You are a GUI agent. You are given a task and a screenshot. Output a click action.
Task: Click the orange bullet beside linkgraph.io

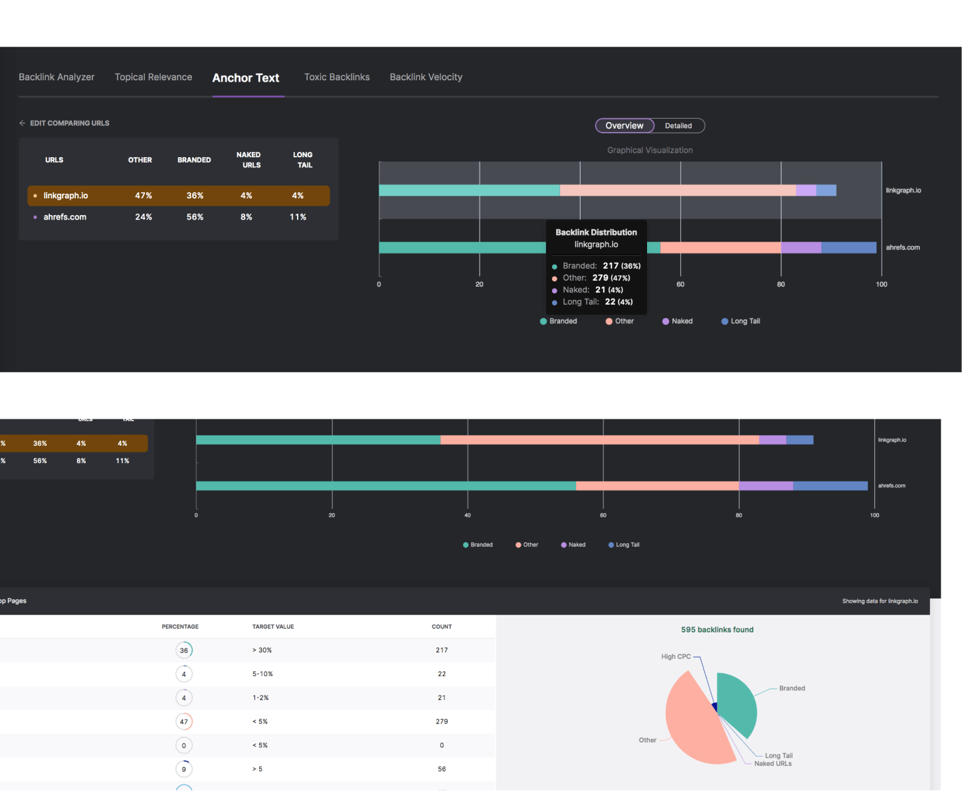[x=35, y=196]
